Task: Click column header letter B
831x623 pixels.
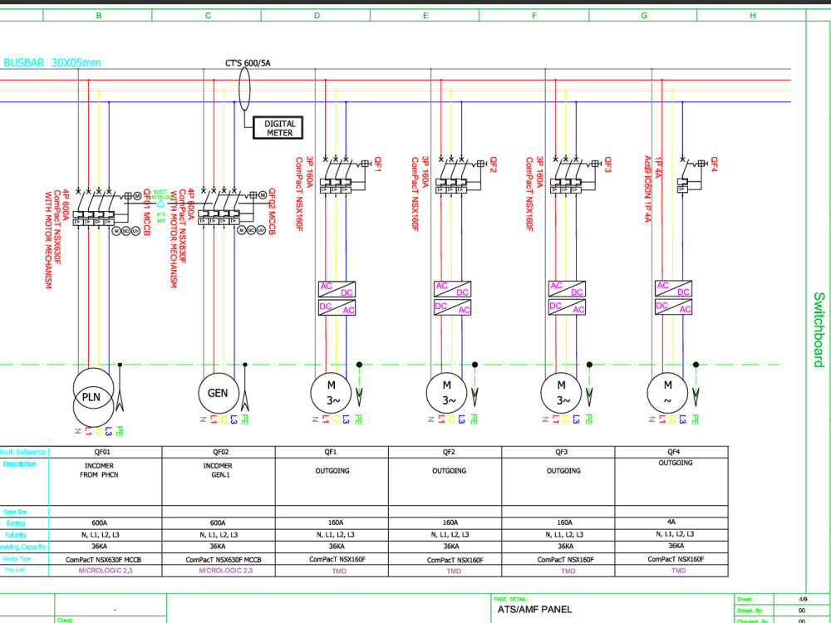Action: 99,16
